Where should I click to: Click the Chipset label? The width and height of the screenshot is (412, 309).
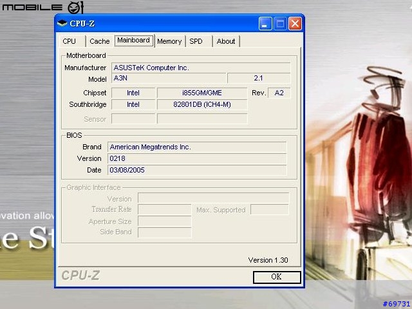point(95,93)
